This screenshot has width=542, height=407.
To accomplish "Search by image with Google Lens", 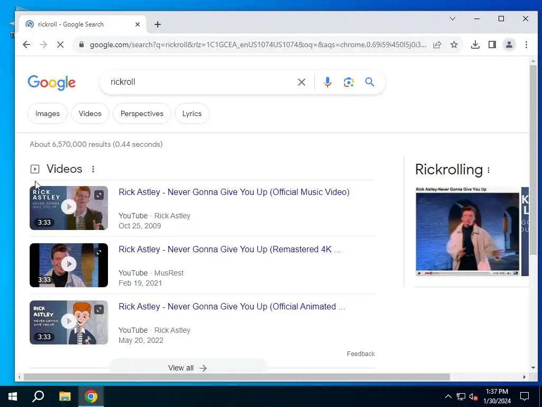I will (x=348, y=82).
